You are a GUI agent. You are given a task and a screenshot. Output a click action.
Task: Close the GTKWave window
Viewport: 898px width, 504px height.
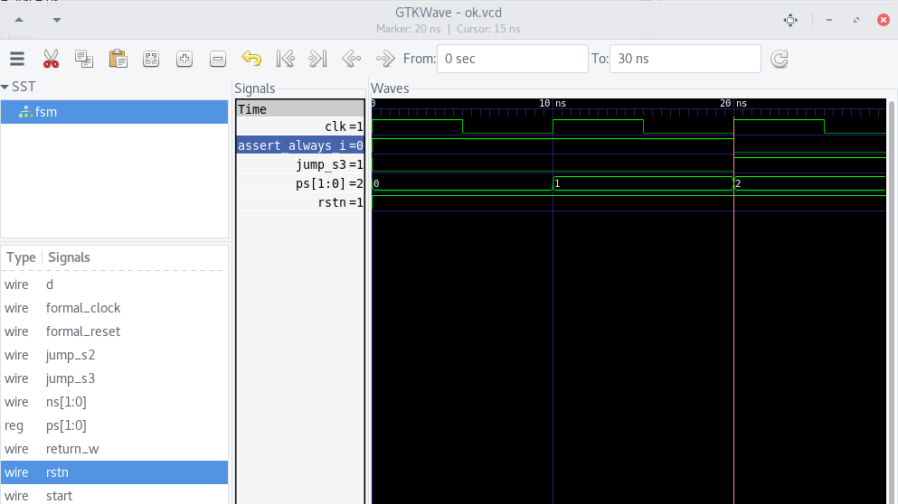tap(884, 20)
